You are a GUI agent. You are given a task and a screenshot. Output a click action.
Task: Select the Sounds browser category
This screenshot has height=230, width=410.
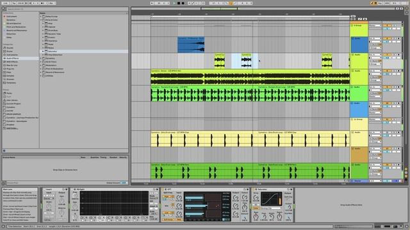pyautogui.click(x=10, y=48)
